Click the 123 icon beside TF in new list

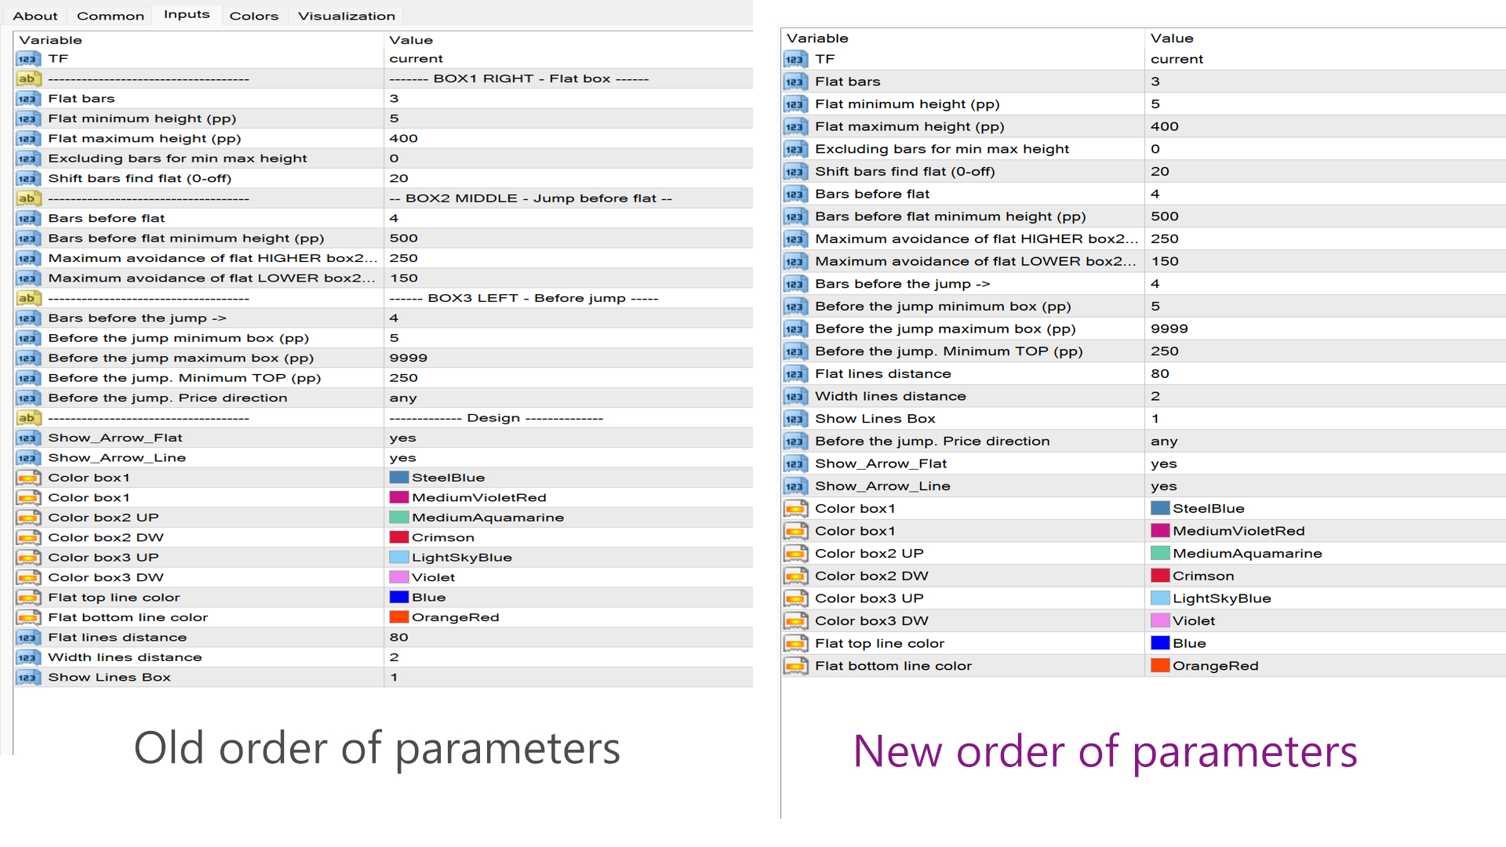[795, 60]
